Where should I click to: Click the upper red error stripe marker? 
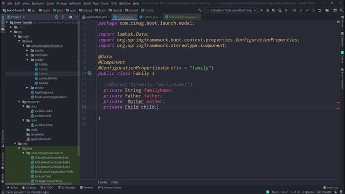click(x=338, y=102)
